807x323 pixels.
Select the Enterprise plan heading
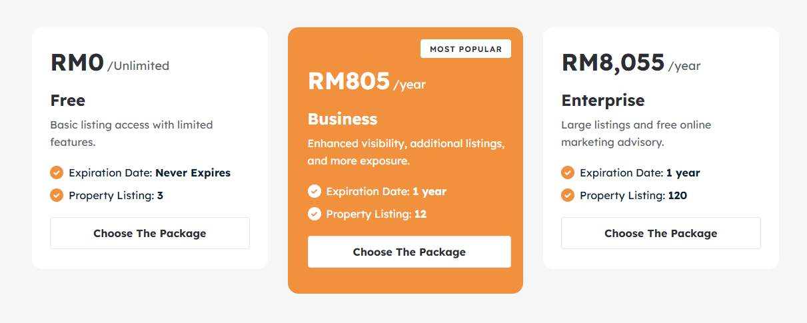click(603, 101)
